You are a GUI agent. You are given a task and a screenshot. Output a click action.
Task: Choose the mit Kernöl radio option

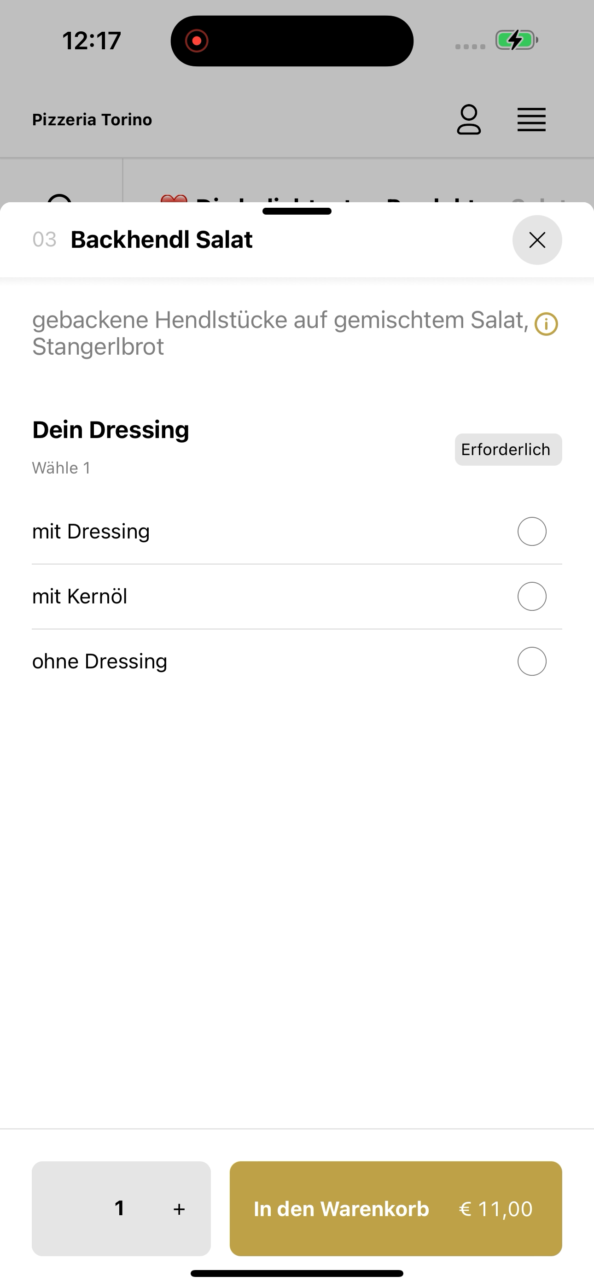click(531, 597)
